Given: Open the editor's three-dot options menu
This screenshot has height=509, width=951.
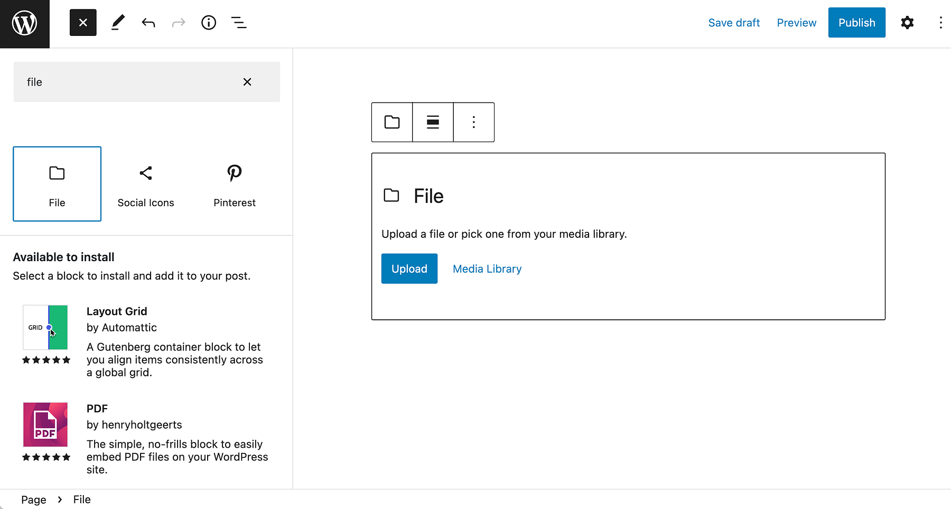Looking at the screenshot, I should tap(941, 22).
